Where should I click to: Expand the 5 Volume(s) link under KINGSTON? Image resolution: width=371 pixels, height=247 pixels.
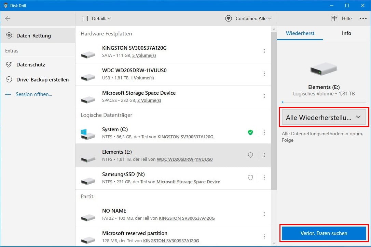(144, 56)
